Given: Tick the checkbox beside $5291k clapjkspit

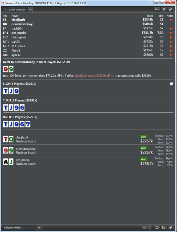Looking at the screenshot, I should coord(4,10).
